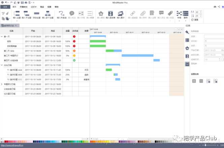This screenshot has width=224, height=148.
Task: Click the share icon at top right
Action: (x=219, y=7)
